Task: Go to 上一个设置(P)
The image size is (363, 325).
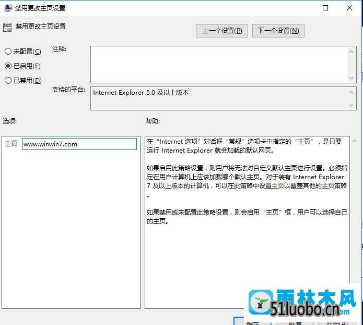Action: 222,31
